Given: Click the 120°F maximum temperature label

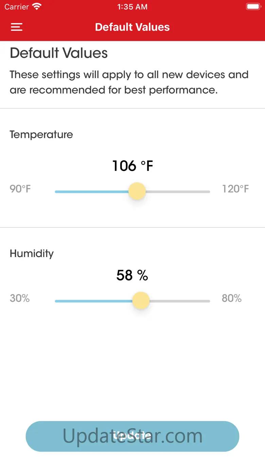Looking at the screenshot, I should (x=235, y=189).
